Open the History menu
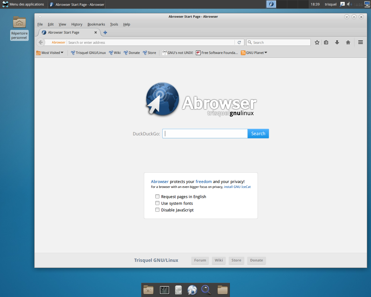Screen dimensions: 371x297 click(77, 24)
